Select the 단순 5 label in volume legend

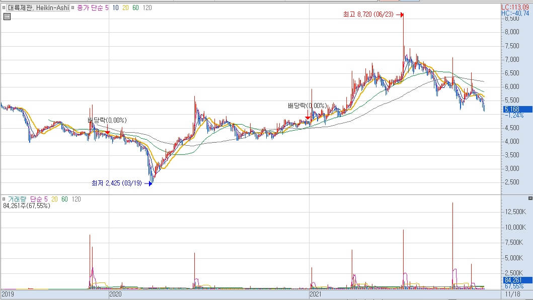click(x=39, y=199)
